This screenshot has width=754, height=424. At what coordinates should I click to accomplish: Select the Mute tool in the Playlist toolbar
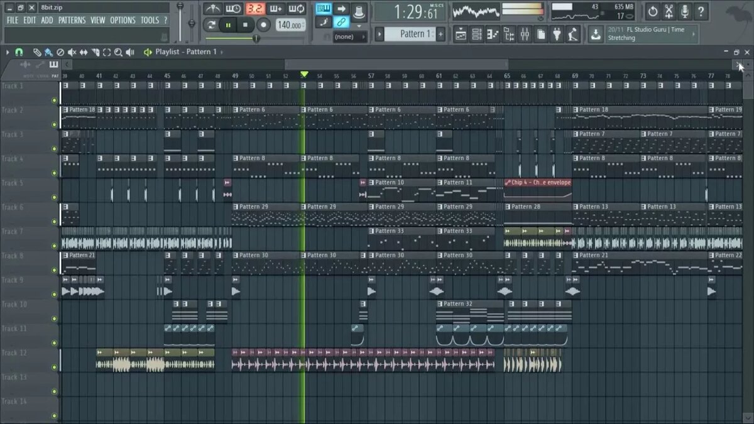pyautogui.click(x=72, y=52)
